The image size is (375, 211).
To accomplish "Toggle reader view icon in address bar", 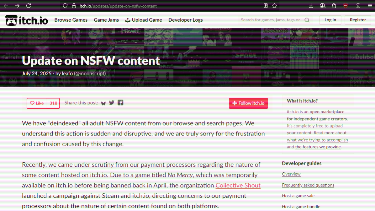I will (266, 6).
